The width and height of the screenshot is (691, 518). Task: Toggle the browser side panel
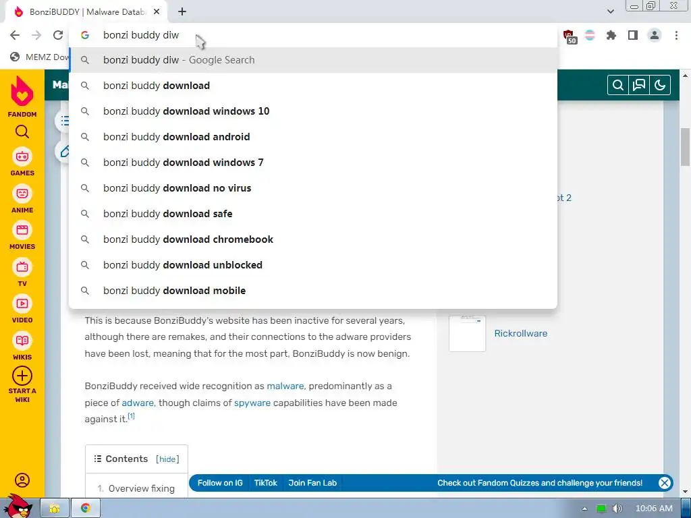(x=633, y=35)
